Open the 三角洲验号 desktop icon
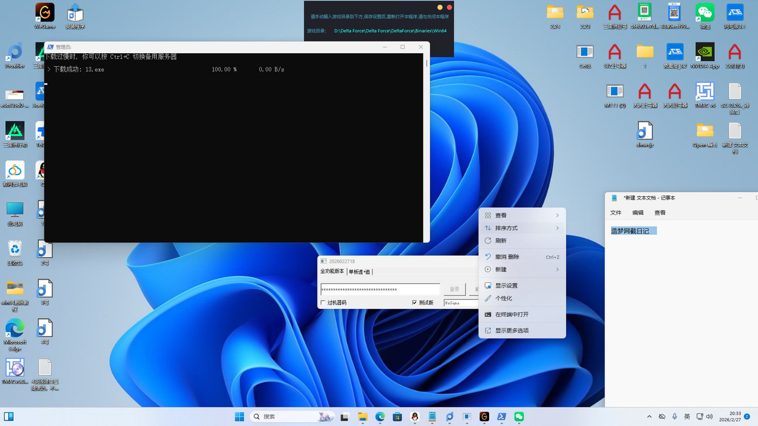The height and width of the screenshot is (426, 758). (x=615, y=15)
